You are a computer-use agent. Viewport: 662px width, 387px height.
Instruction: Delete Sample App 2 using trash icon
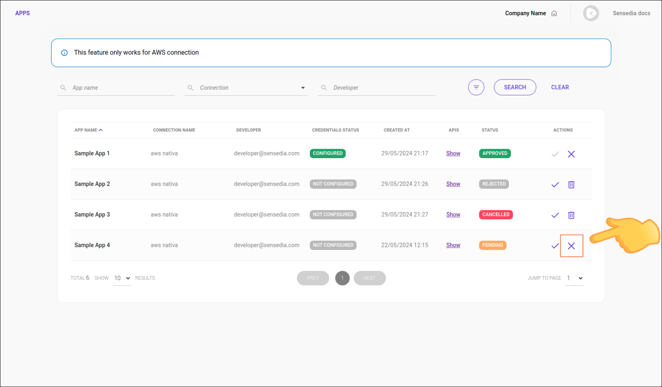[x=571, y=185]
